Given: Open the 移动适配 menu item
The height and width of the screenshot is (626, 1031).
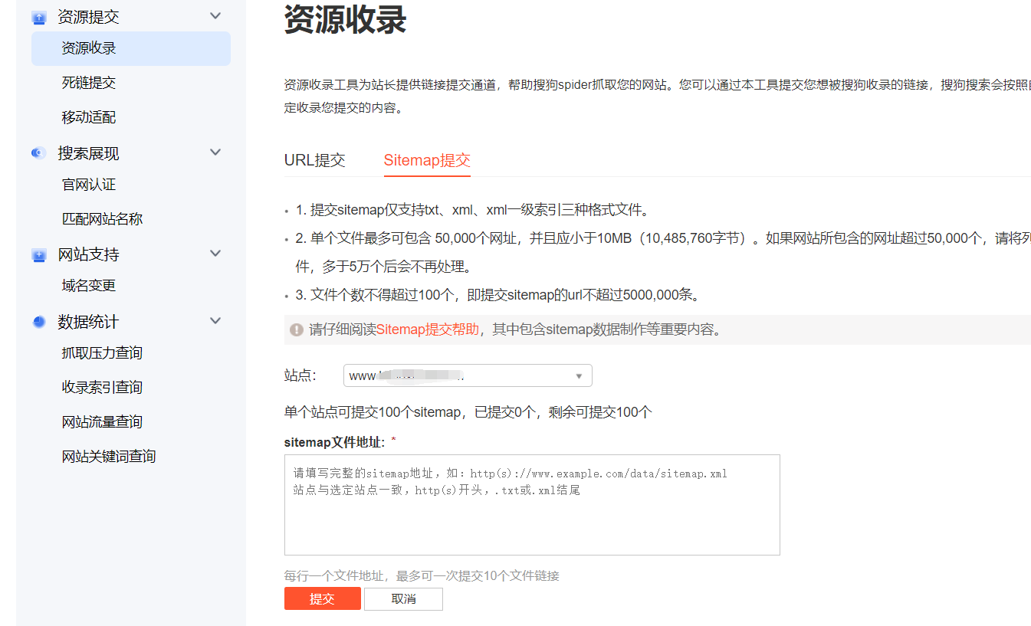Looking at the screenshot, I should [89, 117].
